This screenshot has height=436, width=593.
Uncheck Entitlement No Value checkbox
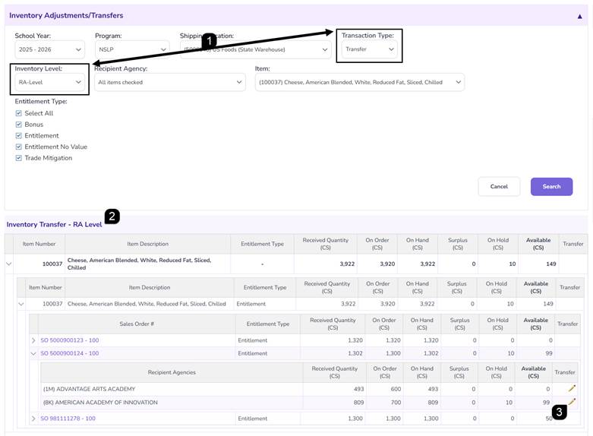pos(18,147)
